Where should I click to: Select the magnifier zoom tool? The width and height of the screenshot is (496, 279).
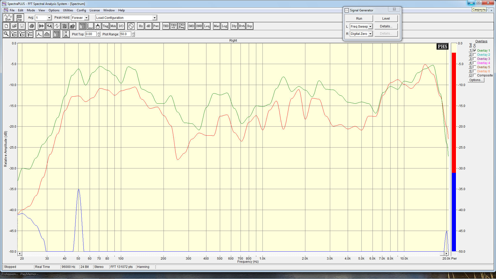tap(6, 34)
